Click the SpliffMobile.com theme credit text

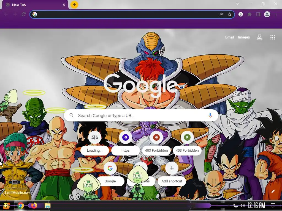(17, 193)
